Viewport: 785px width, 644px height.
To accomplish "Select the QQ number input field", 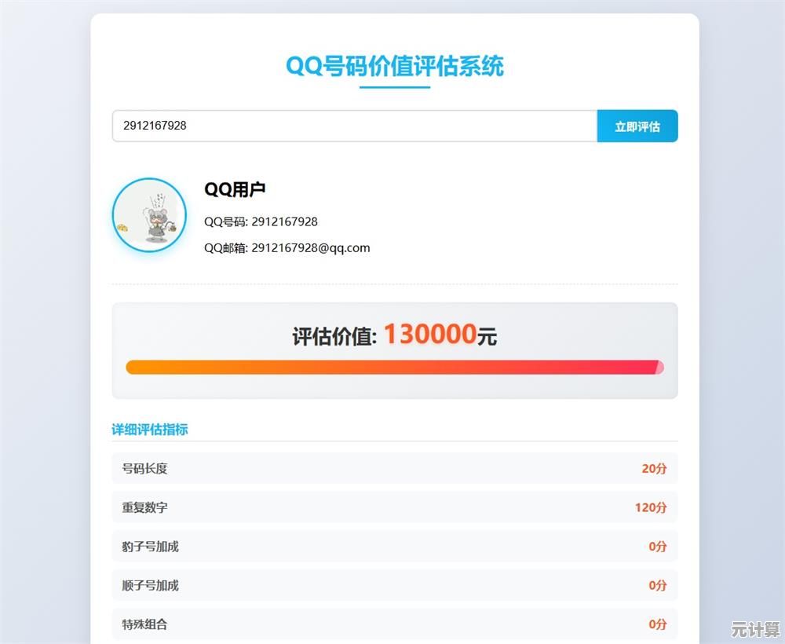I will 353,126.
